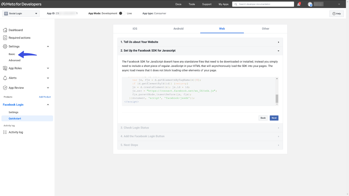This screenshot has height=196, width=349.
Task: Toggle App Mode from Development to Live
Action: pos(122,13)
